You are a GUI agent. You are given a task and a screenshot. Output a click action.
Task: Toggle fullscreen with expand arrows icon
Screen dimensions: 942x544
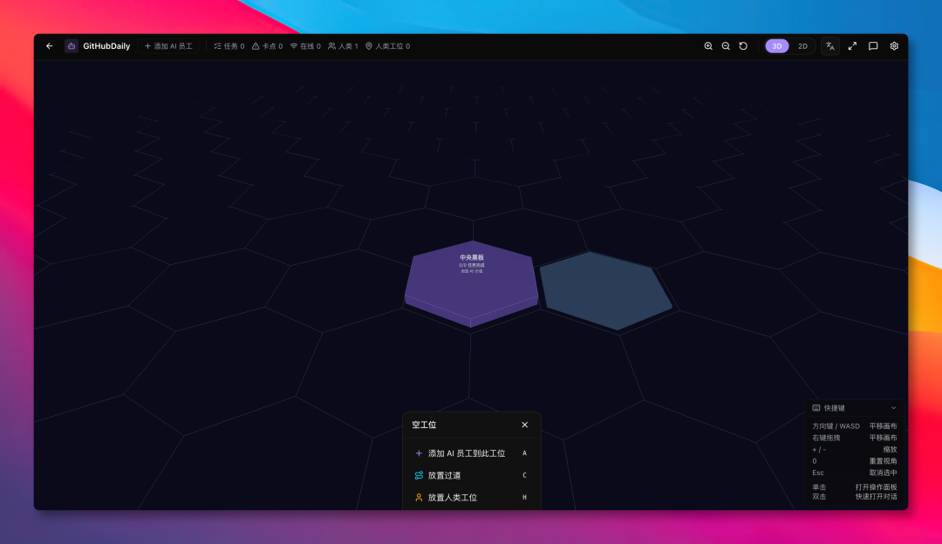852,46
